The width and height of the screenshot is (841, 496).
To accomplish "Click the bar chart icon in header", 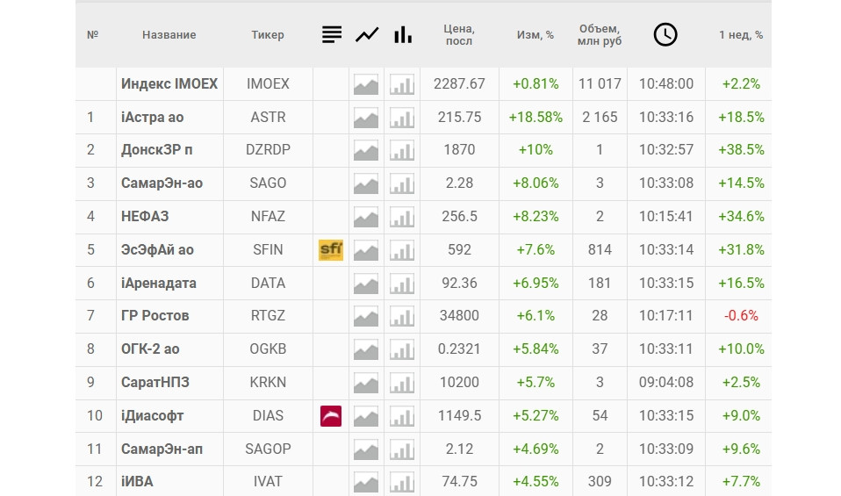I will [x=402, y=35].
